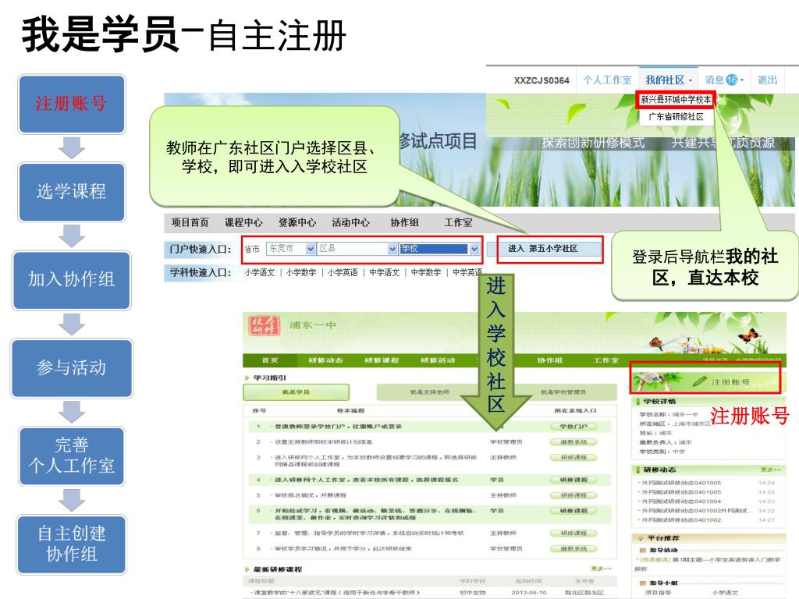Click the 平台推荐 section heading icon

(x=641, y=538)
